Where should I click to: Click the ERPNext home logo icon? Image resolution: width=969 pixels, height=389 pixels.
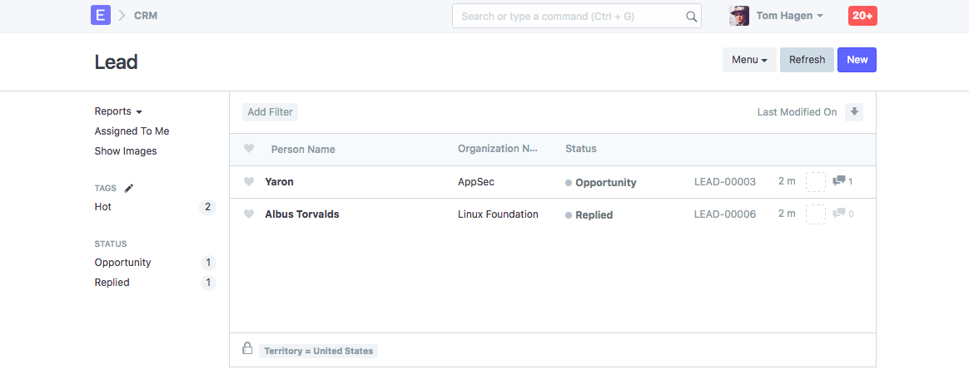(x=101, y=15)
